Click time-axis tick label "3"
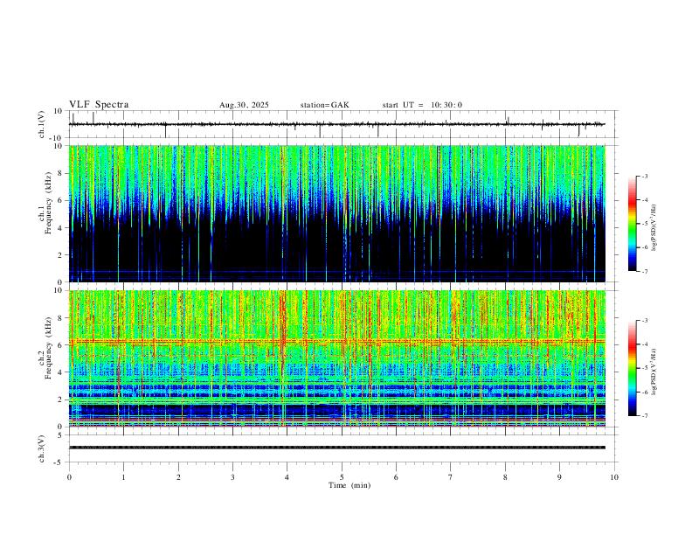Image resolution: width=692 pixels, height=535 pixels. point(232,477)
